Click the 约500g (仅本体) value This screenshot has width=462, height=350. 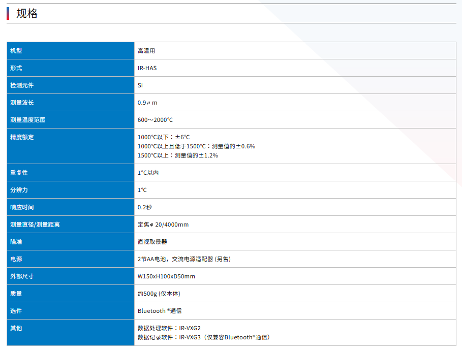pos(159,294)
